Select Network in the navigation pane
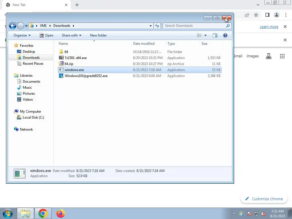The image size is (292, 219). click(x=26, y=129)
